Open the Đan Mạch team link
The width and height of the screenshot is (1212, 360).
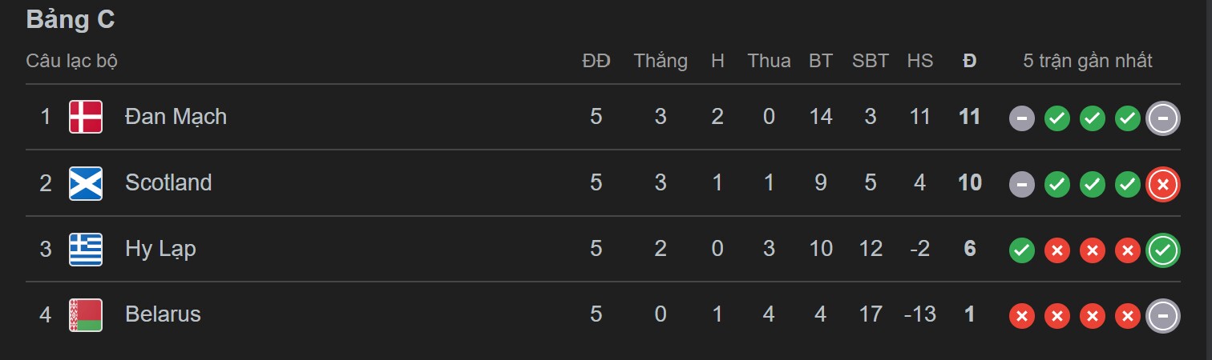pyautogui.click(x=176, y=117)
